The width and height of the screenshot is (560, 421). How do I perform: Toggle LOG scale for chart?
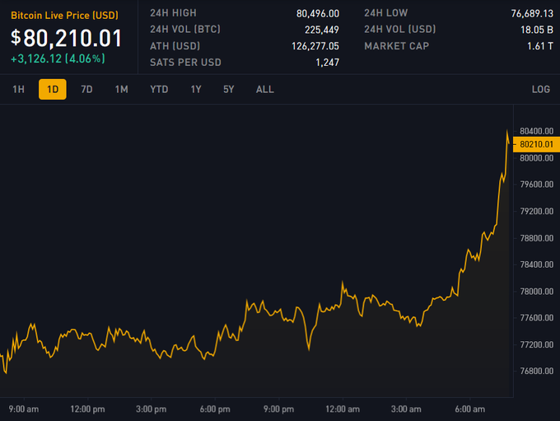coord(541,89)
